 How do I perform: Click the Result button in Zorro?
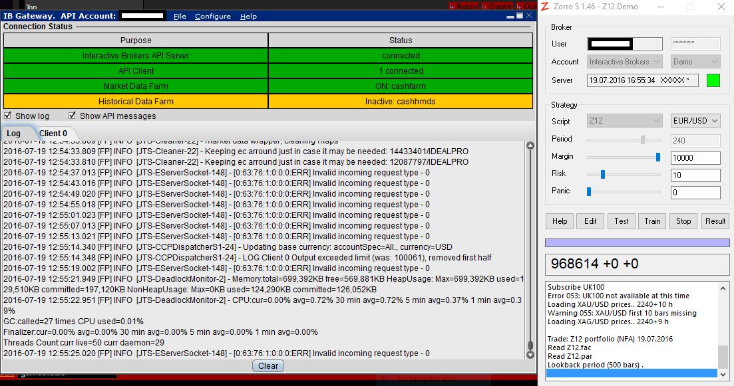tap(715, 221)
